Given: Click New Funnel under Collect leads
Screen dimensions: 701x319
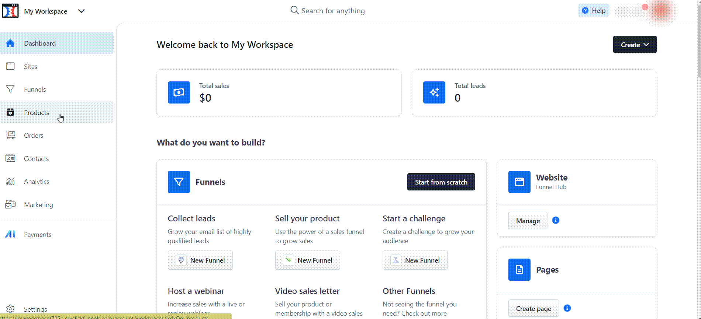Looking at the screenshot, I should point(200,260).
